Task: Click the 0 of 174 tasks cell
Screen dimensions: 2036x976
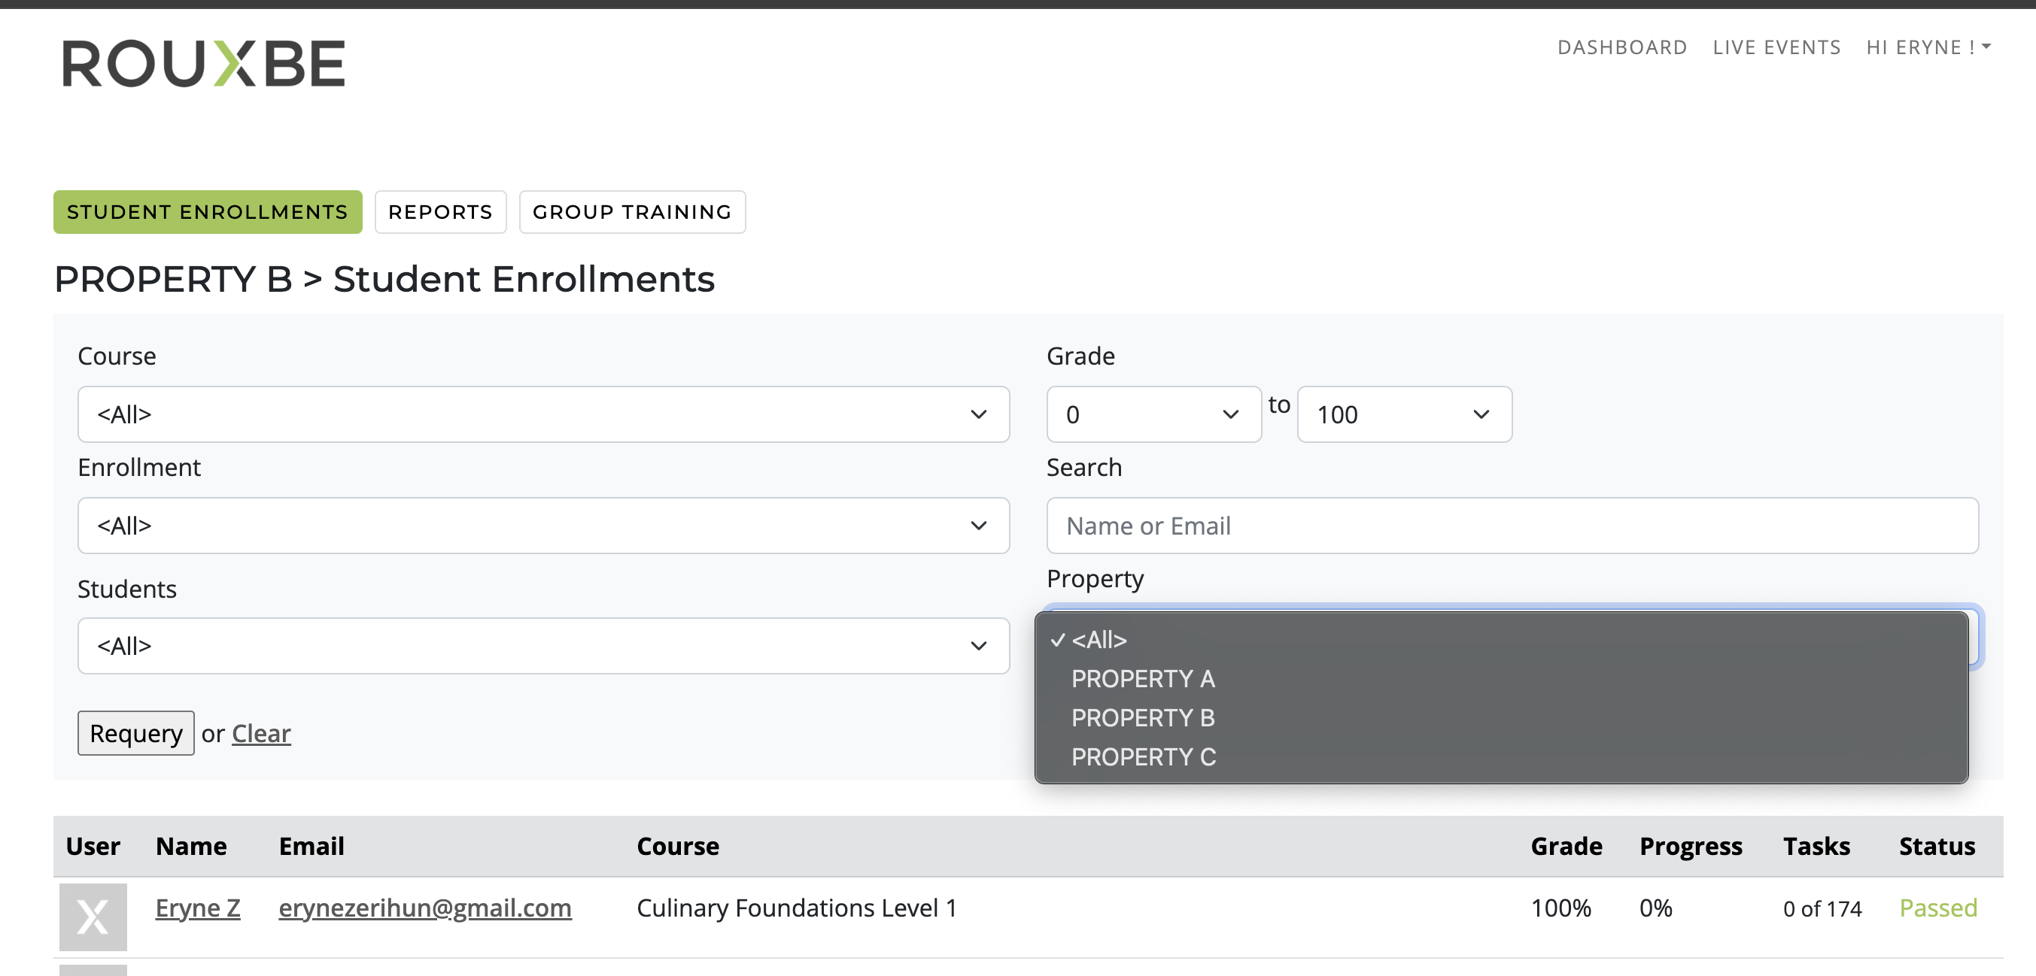Action: coord(1822,908)
